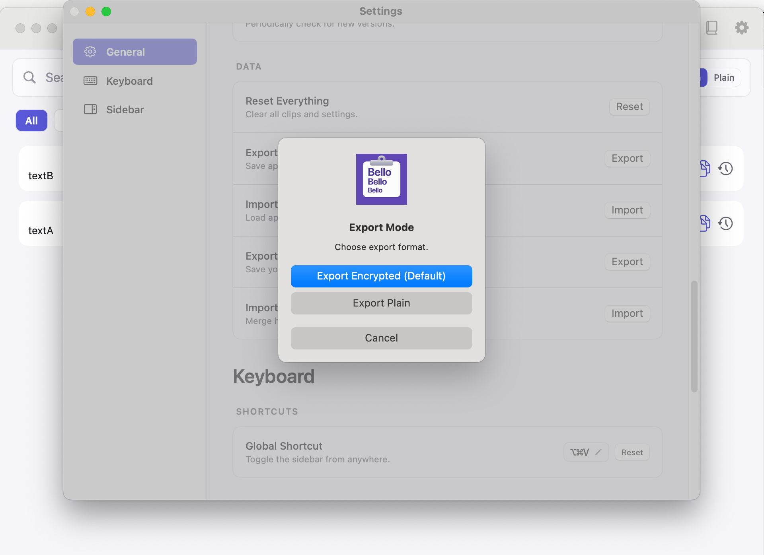Click the sidebar panel icon beside Sidebar
This screenshot has height=555, width=764.
pos(90,109)
